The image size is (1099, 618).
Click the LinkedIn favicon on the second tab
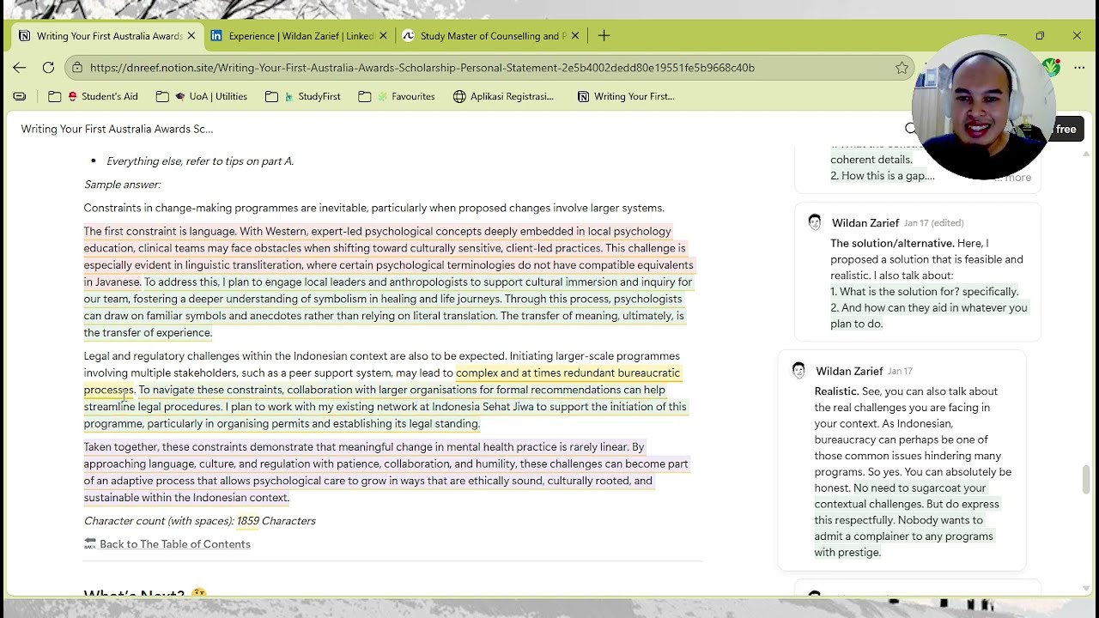tap(216, 36)
